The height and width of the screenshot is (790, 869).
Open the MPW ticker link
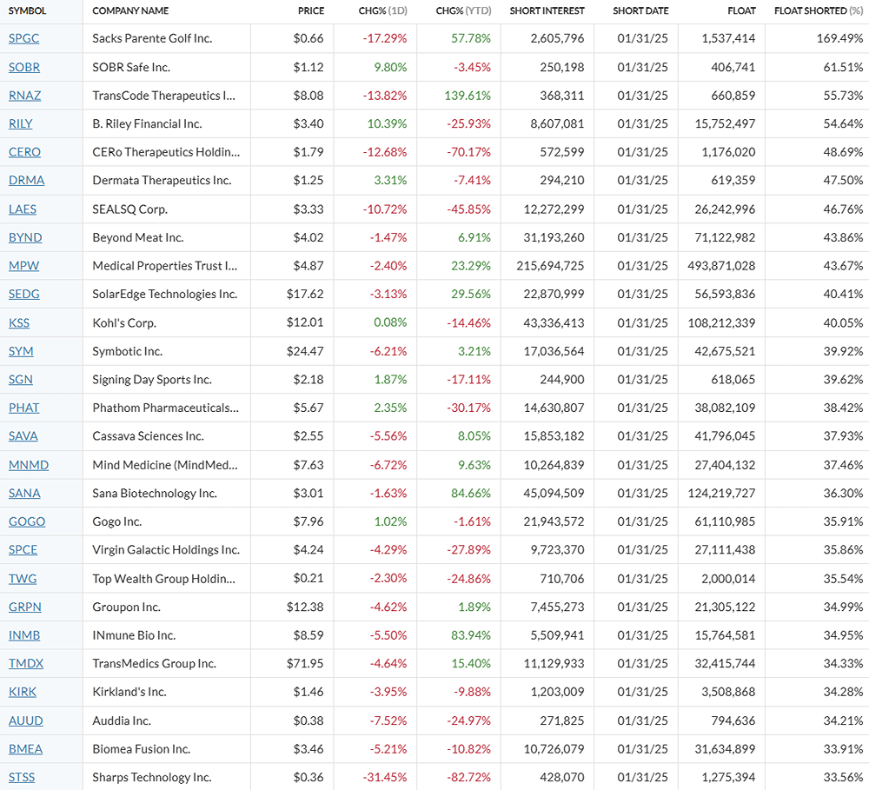pyautogui.click(x=23, y=266)
